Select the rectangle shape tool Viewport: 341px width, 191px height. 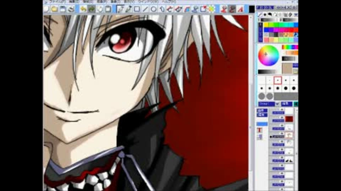(x=137, y=9)
